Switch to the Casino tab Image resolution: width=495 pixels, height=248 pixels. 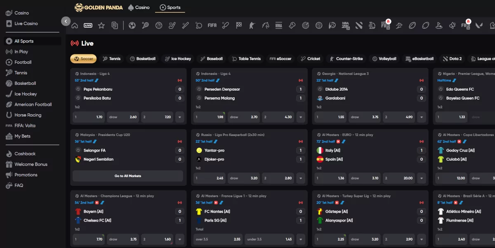click(139, 7)
